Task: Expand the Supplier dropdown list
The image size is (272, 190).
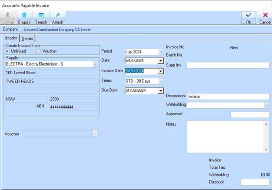Action: pyautogui.click(x=95, y=64)
